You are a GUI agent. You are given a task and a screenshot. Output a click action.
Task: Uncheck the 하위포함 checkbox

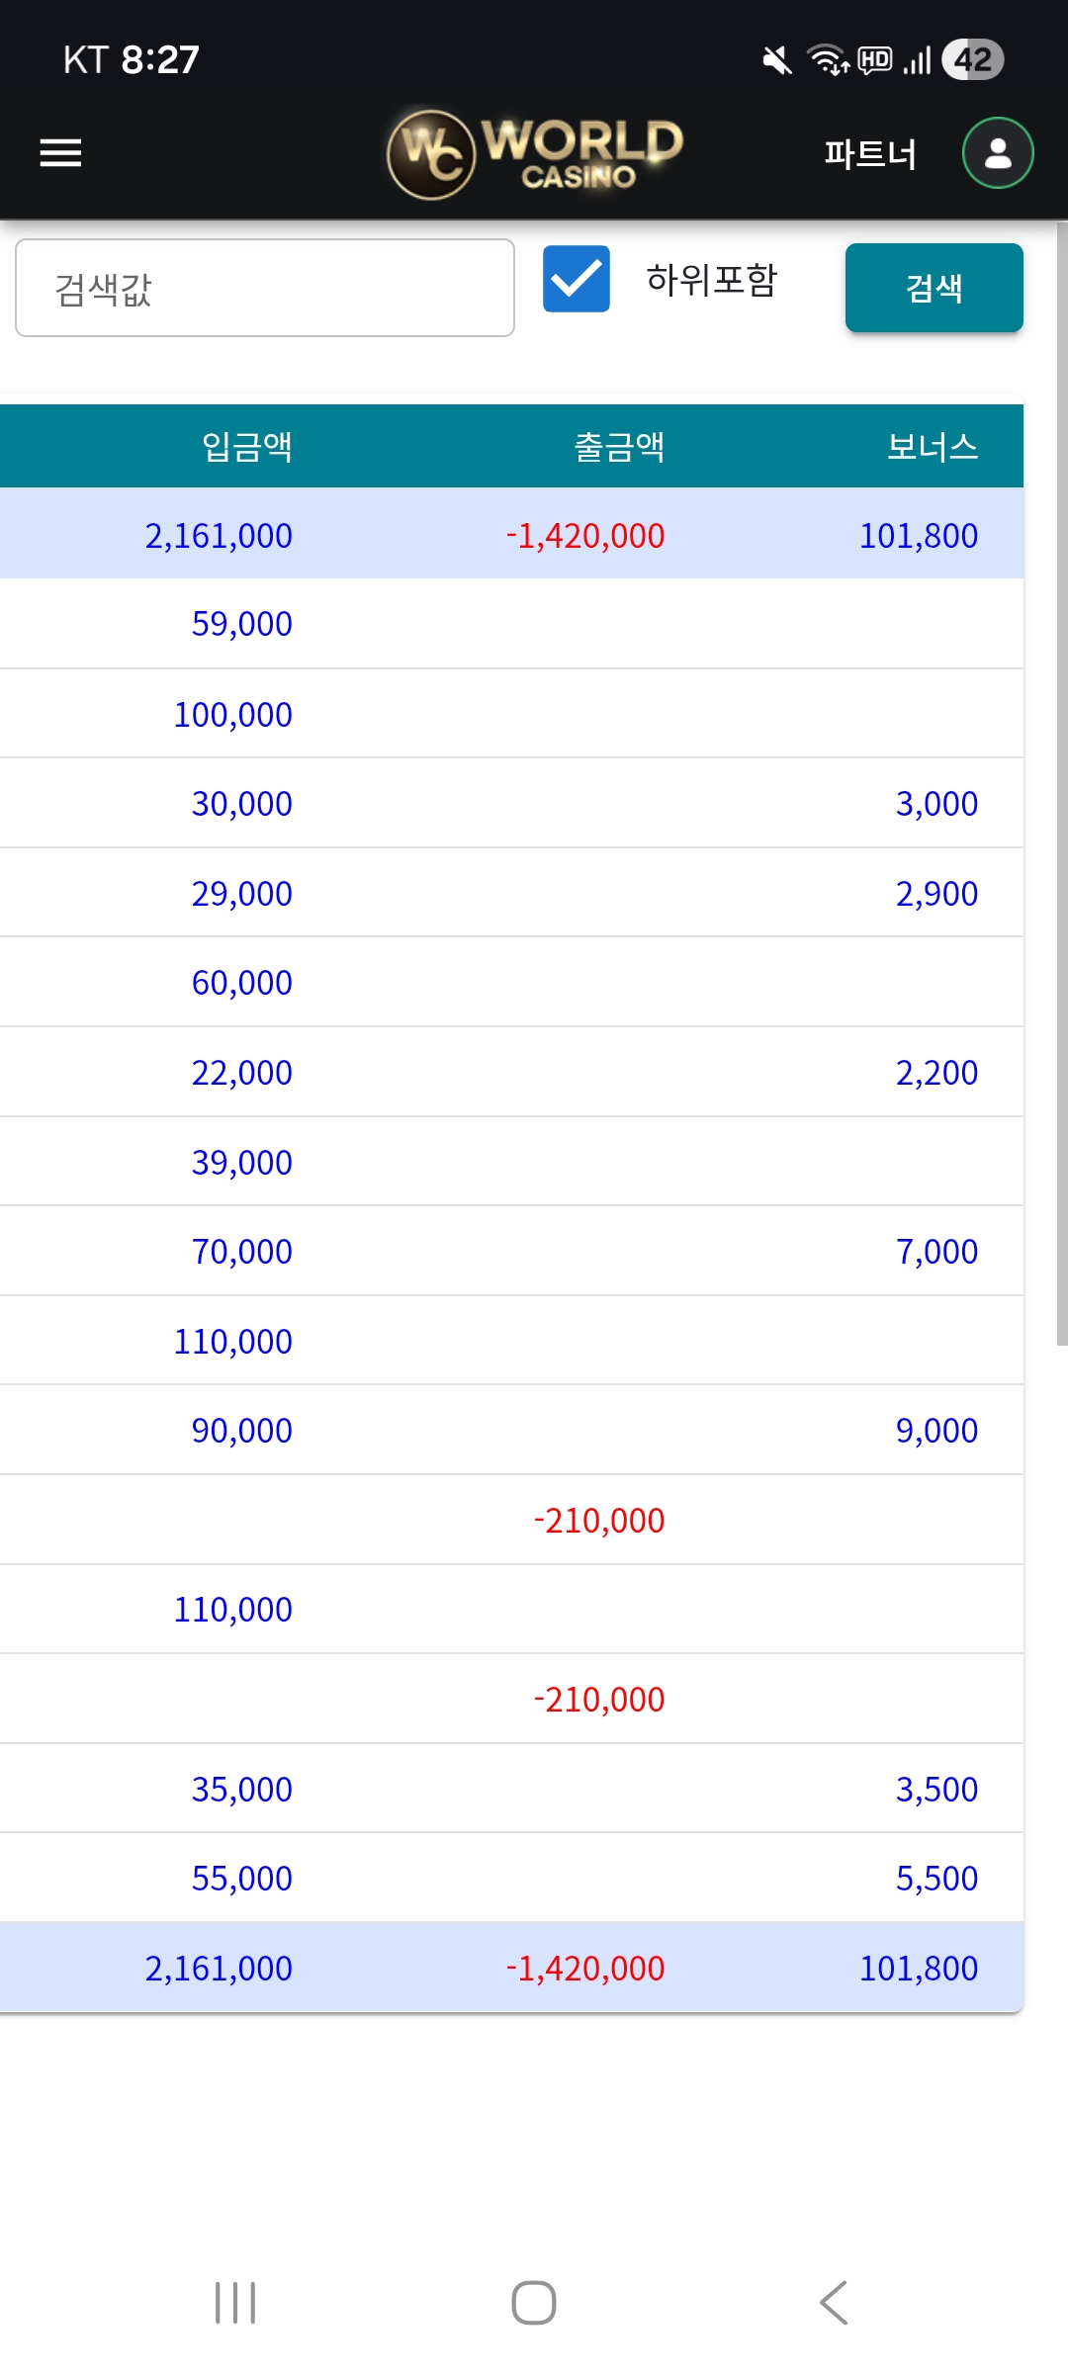577,280
